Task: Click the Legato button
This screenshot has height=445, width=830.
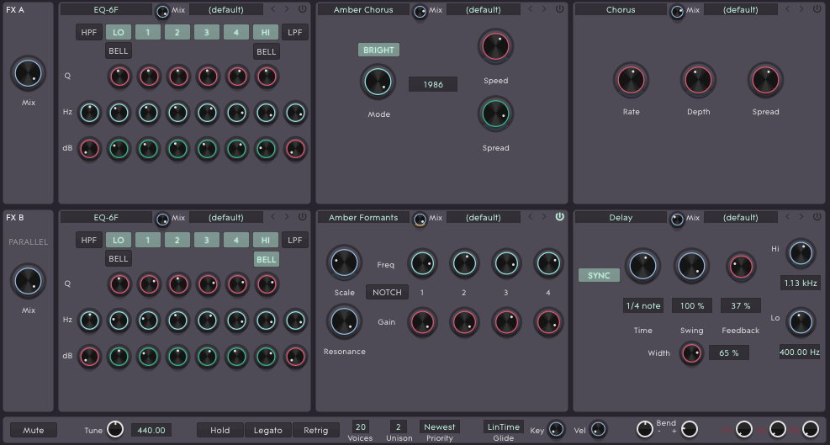Action: 268,430
